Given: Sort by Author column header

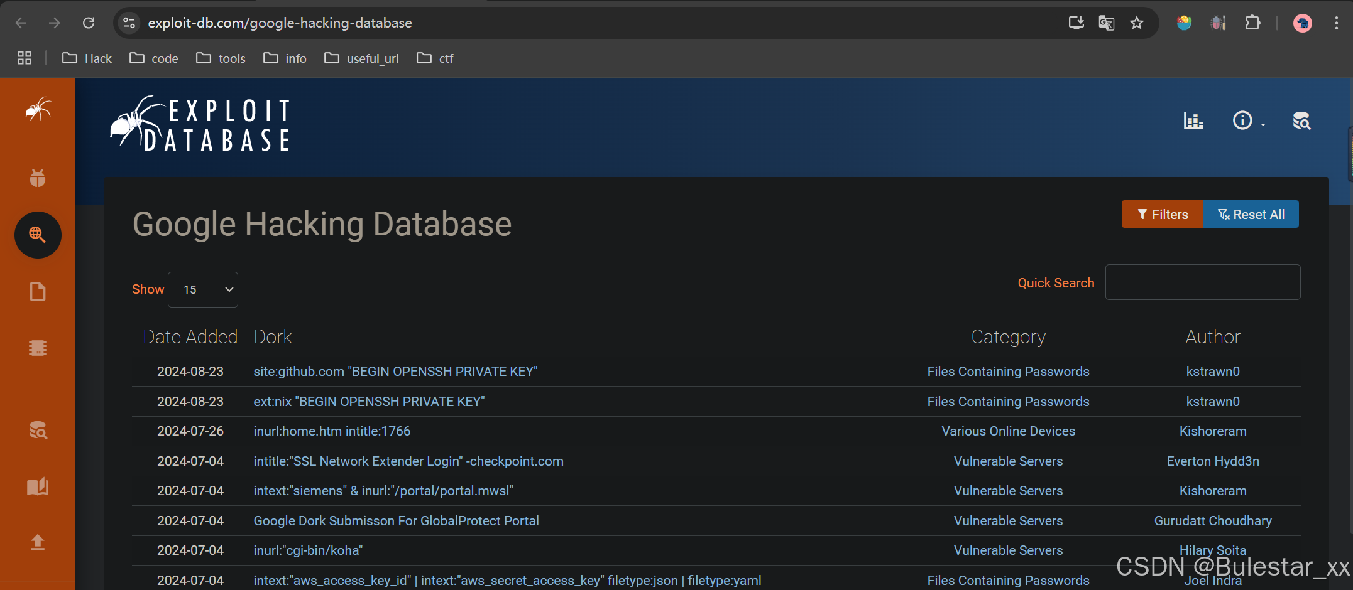Looking at the screenshot, I should (1213, 337).
